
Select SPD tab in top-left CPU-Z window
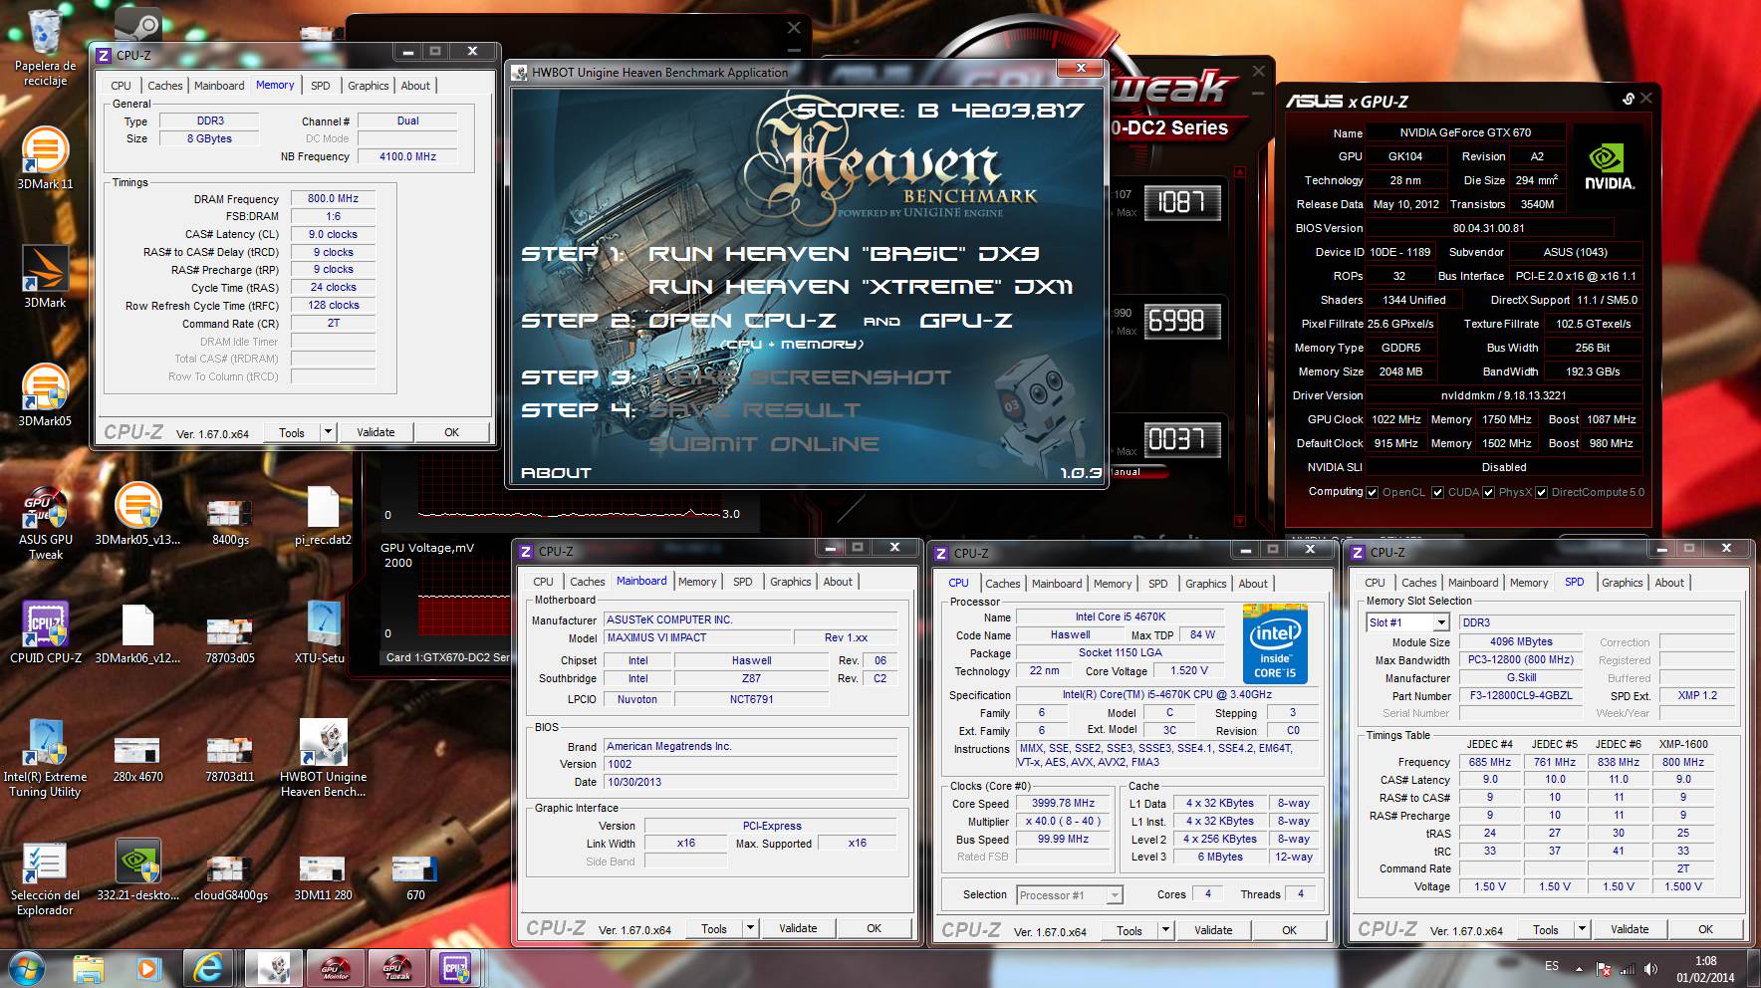tap(321, 86)
